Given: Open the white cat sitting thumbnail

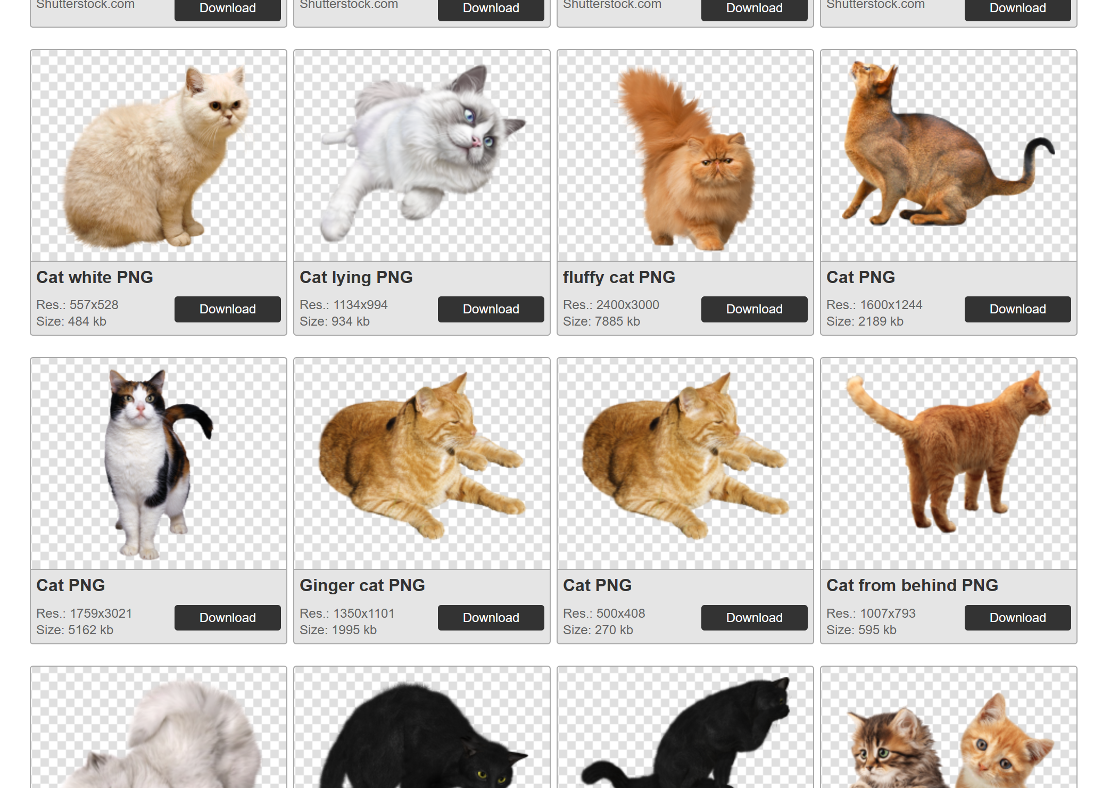Looking at the screenshot, I should 159,155.
